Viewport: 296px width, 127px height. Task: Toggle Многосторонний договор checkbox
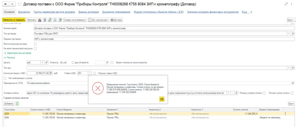click(35, 44)
